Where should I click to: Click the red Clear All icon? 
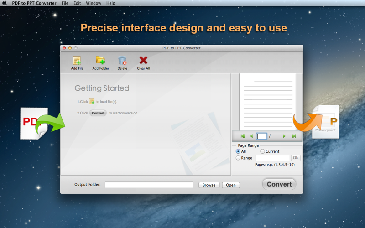[143, 61]
